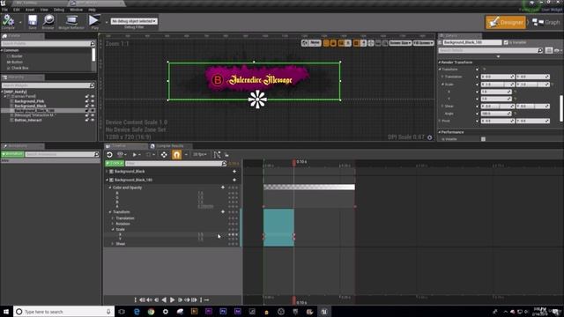
Task: Toggle visibility eye for Canvas Panel
Action: 93,96
